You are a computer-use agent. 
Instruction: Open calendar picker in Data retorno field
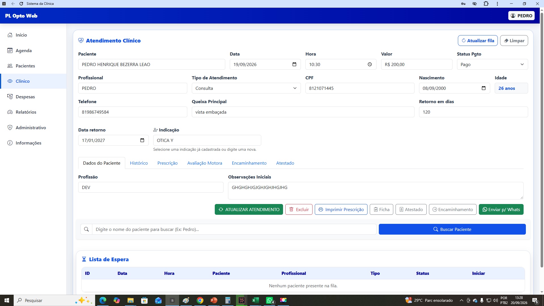142,140
